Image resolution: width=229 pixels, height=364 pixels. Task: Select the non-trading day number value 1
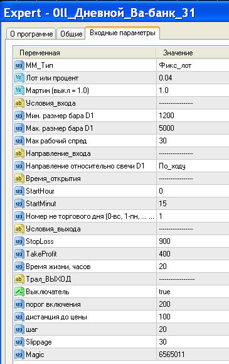[x=161, y=216]
